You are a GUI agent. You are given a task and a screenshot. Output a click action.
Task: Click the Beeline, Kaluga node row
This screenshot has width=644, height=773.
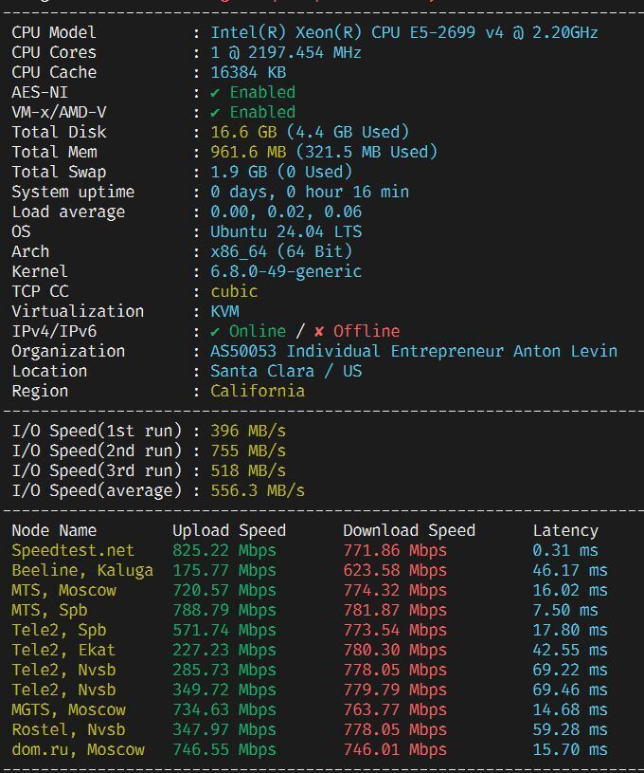click(82, 570)
